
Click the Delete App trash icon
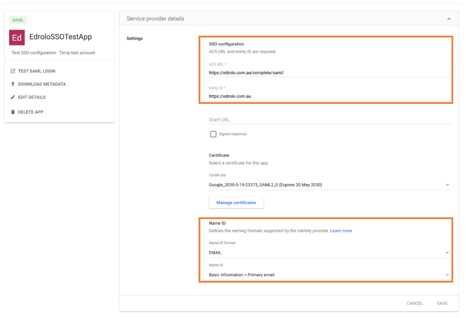pos(13,112)
